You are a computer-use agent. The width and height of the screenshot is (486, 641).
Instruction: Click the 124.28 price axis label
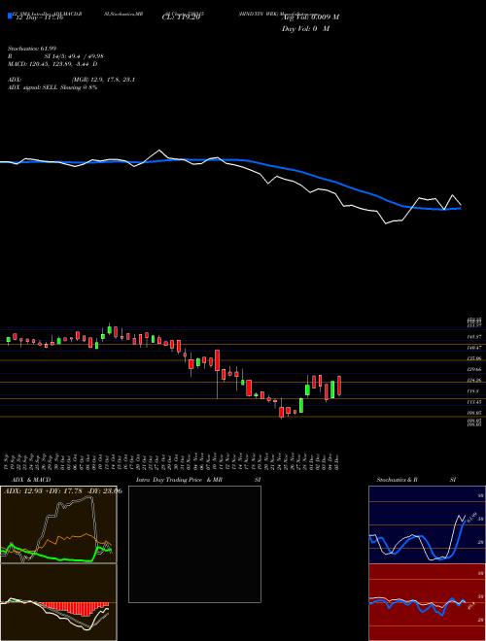coord(475,380)
